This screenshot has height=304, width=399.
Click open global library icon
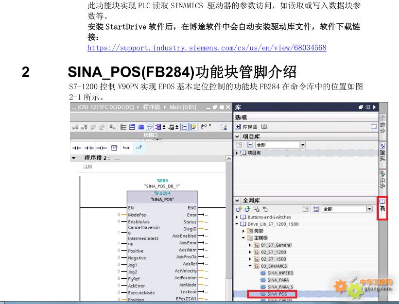[247, 209]
